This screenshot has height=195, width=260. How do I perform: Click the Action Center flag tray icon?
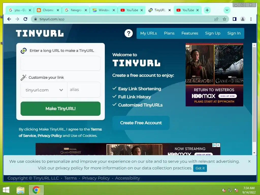(x=236, y=190)
